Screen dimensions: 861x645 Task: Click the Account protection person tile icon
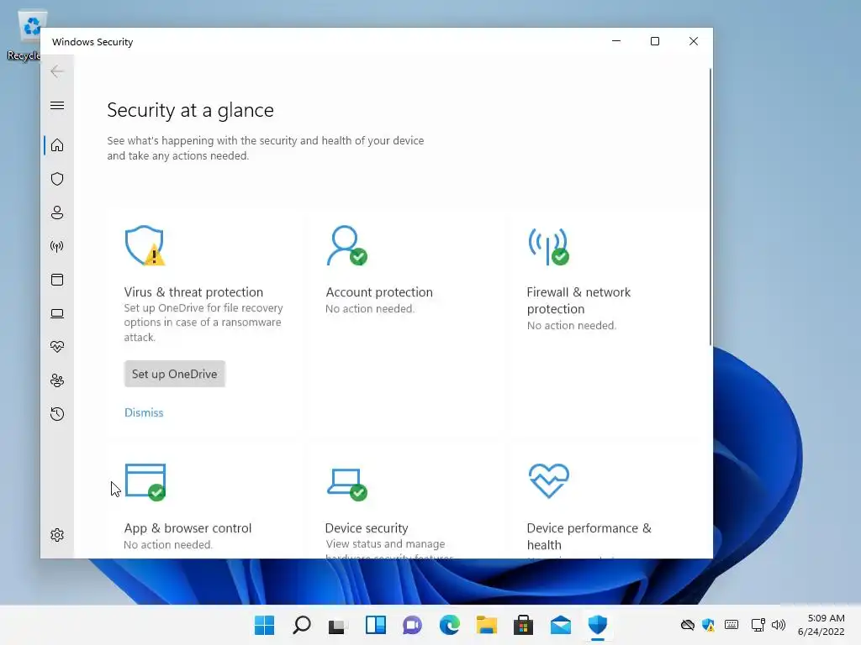346,245
